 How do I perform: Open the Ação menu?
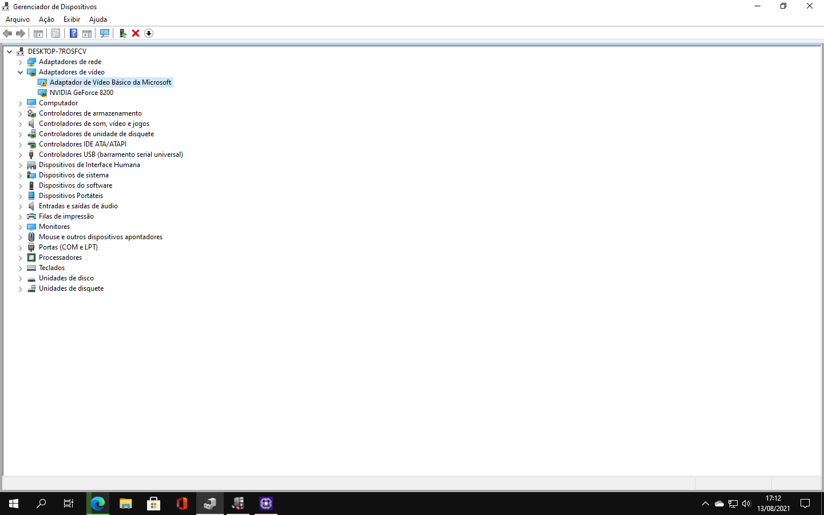(46, 19)
